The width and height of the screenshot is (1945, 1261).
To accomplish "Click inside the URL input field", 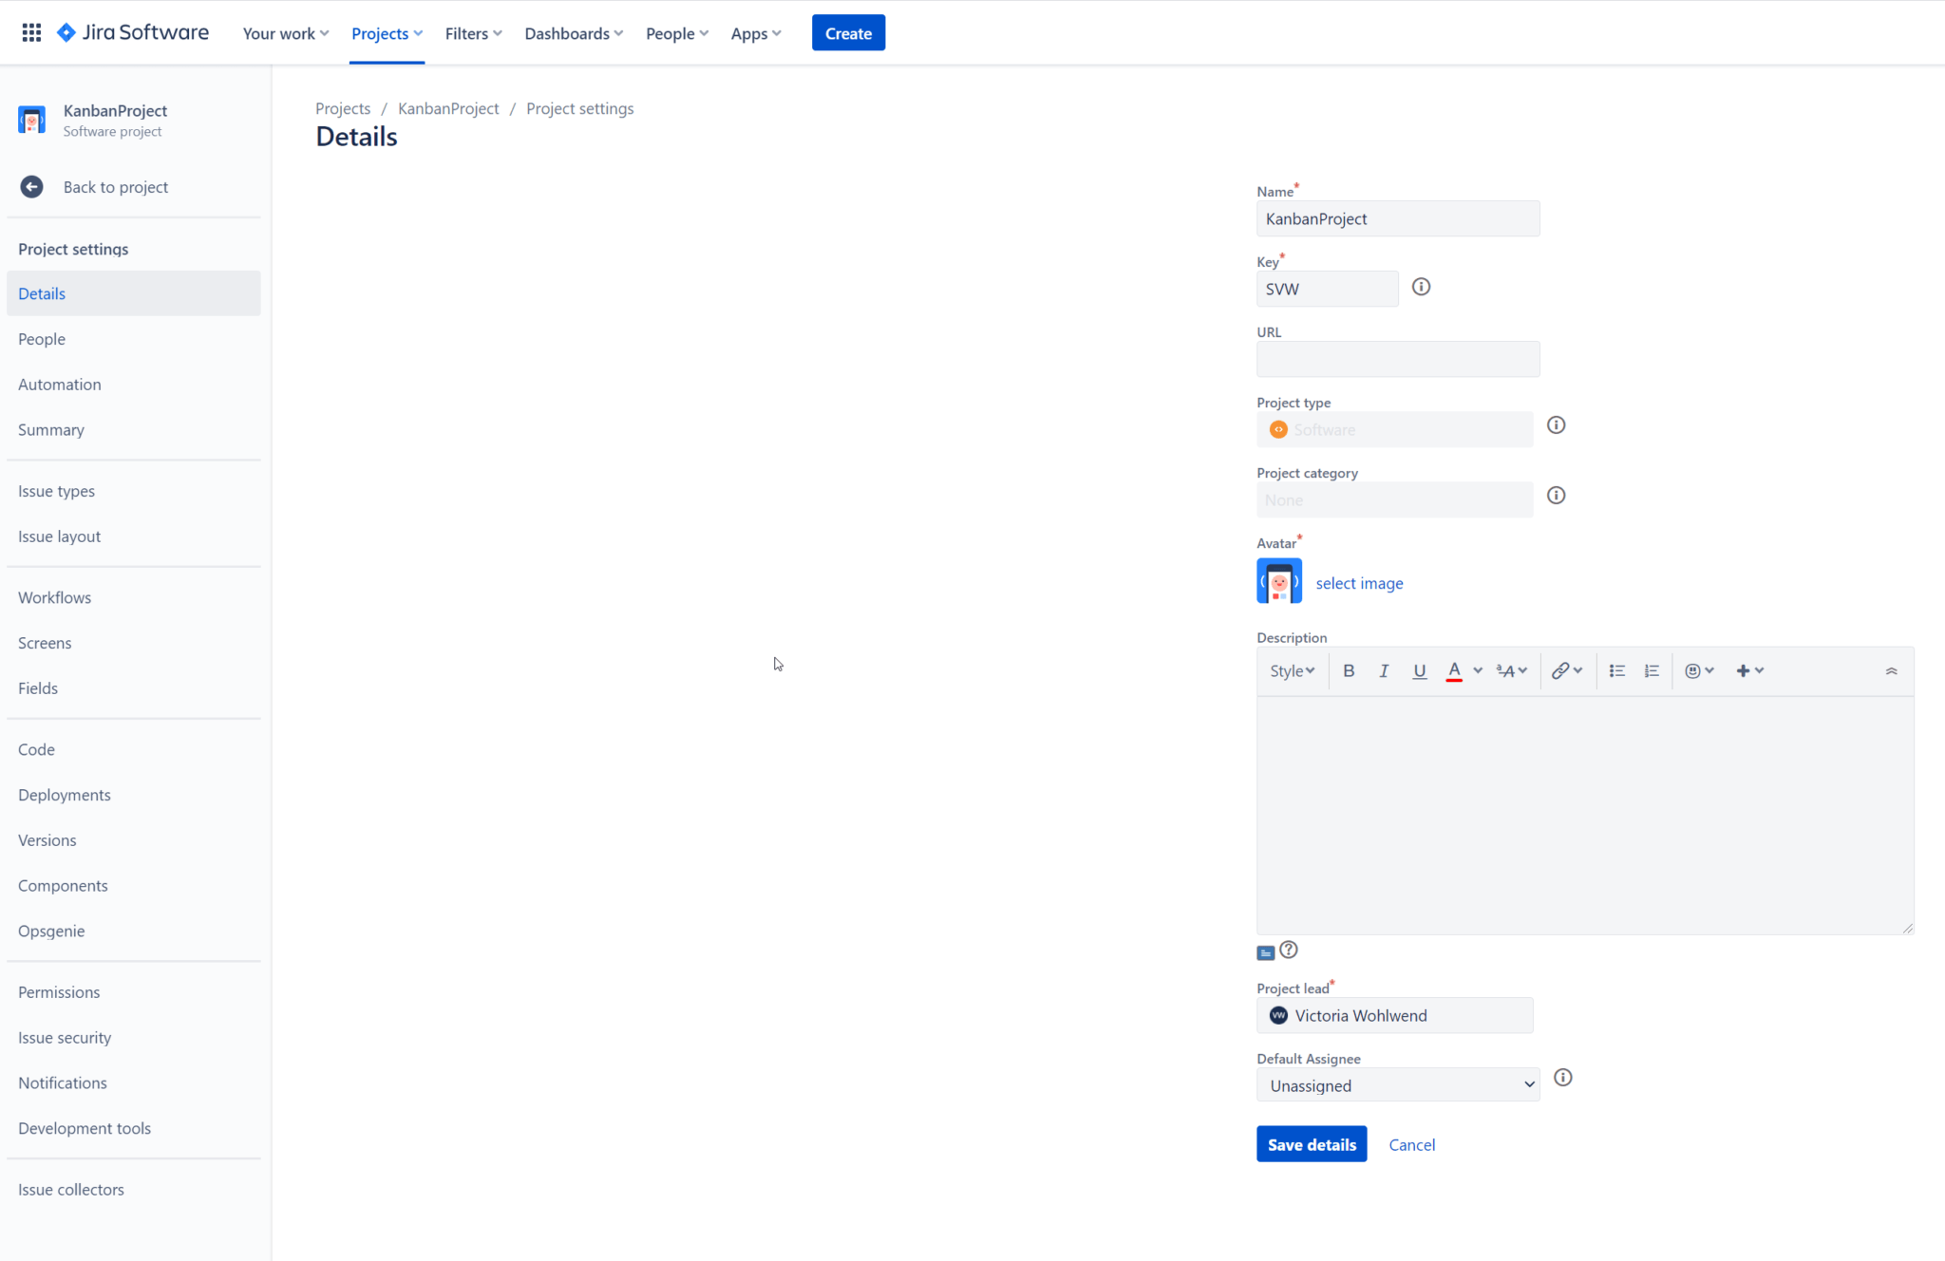I will 1396,359.
